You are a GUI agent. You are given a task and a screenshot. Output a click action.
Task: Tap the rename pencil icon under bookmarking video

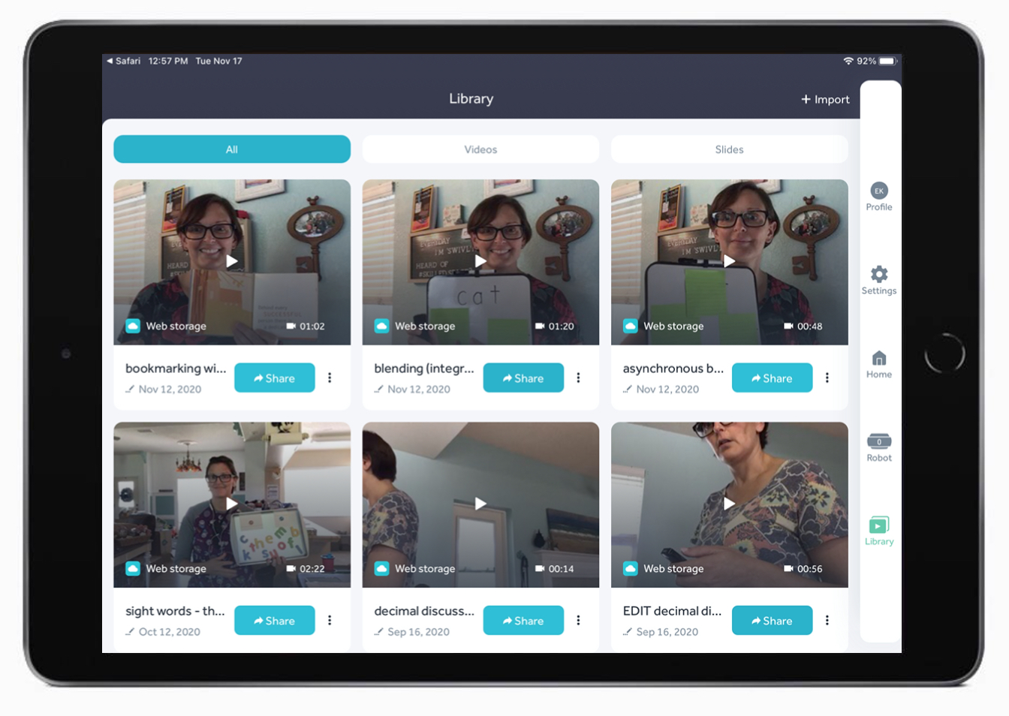pyautogui.click(x=130, y=390)
